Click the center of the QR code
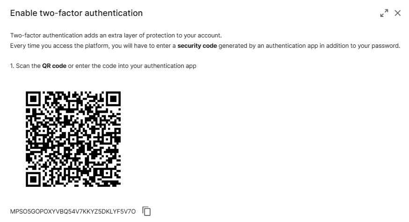 (73, 139)
